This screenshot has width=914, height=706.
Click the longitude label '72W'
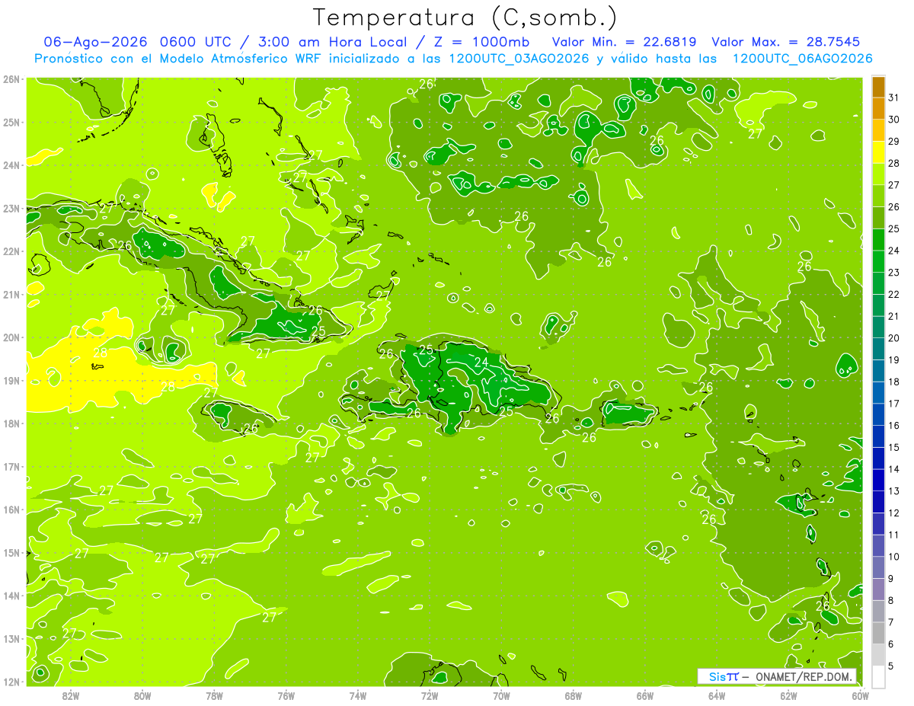point(430,695)
